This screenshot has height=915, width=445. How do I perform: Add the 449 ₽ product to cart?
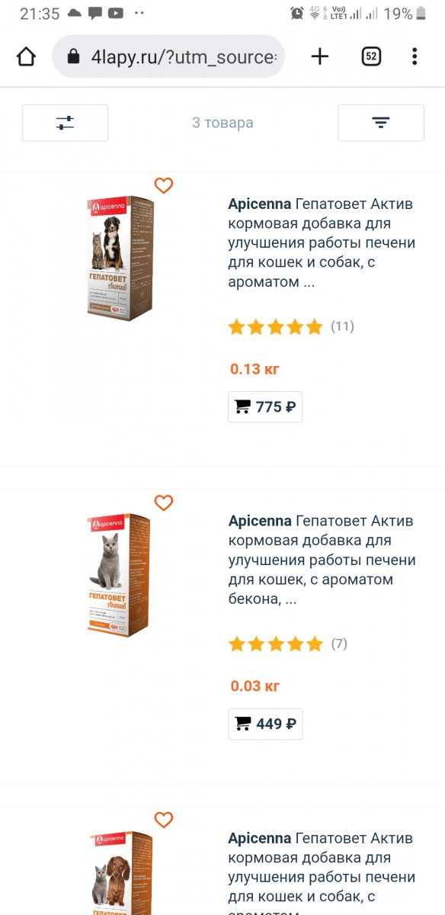point(265,724)
